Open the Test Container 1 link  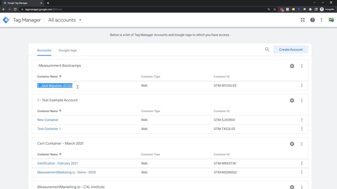click(49, 129)
